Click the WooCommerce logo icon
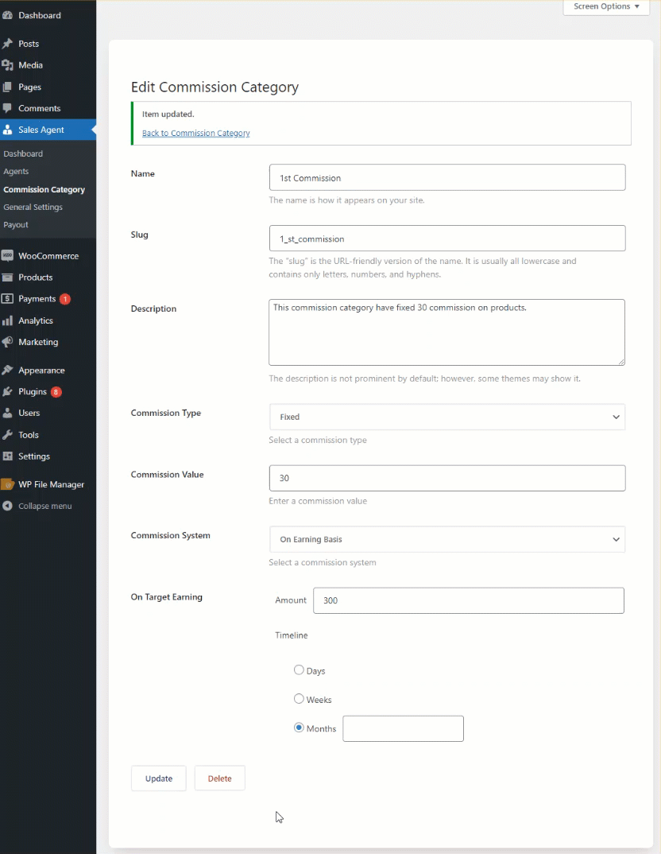 [7, 255]
